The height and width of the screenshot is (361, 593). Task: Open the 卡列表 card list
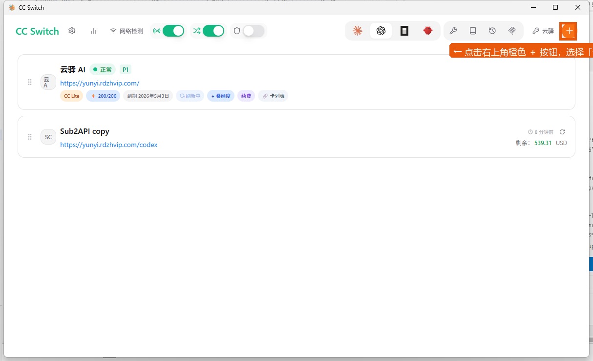pos(273,96)
